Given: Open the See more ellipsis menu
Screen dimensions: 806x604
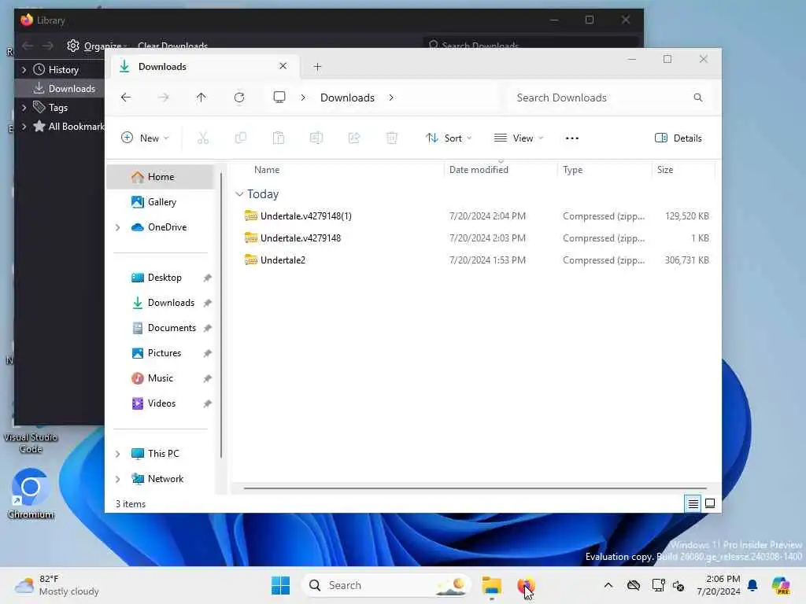Looking at the screenshot, I should pos(572,138).
